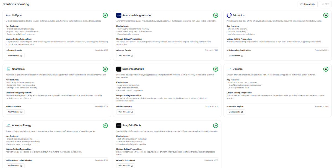Screen dimensions: 332x168
Task: Click the Primobius company logo
Action: tap(229, 15)
